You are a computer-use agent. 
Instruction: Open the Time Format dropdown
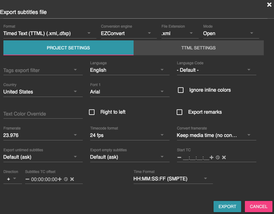click(173, 179)
